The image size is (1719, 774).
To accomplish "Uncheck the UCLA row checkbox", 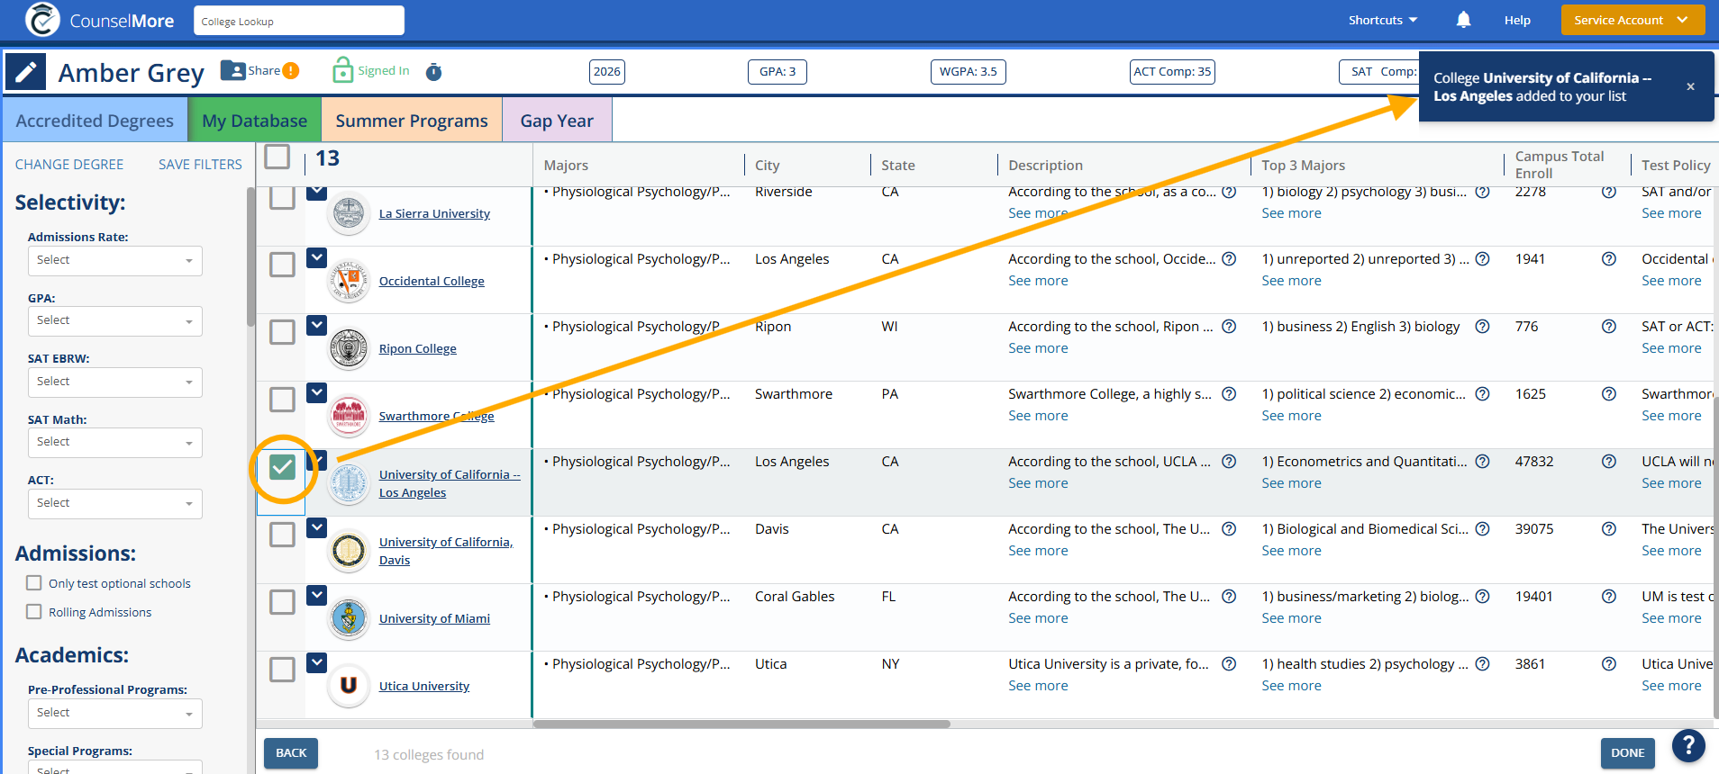I will point(282,467).
